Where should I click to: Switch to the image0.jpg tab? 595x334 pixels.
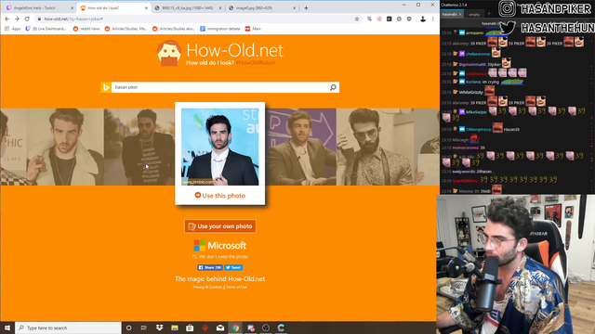[262, 8]
